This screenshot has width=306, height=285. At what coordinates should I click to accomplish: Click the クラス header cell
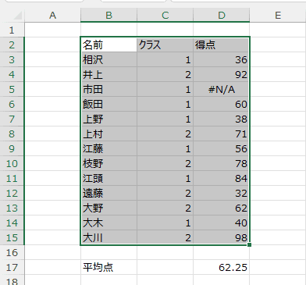(x=165, y=45)
